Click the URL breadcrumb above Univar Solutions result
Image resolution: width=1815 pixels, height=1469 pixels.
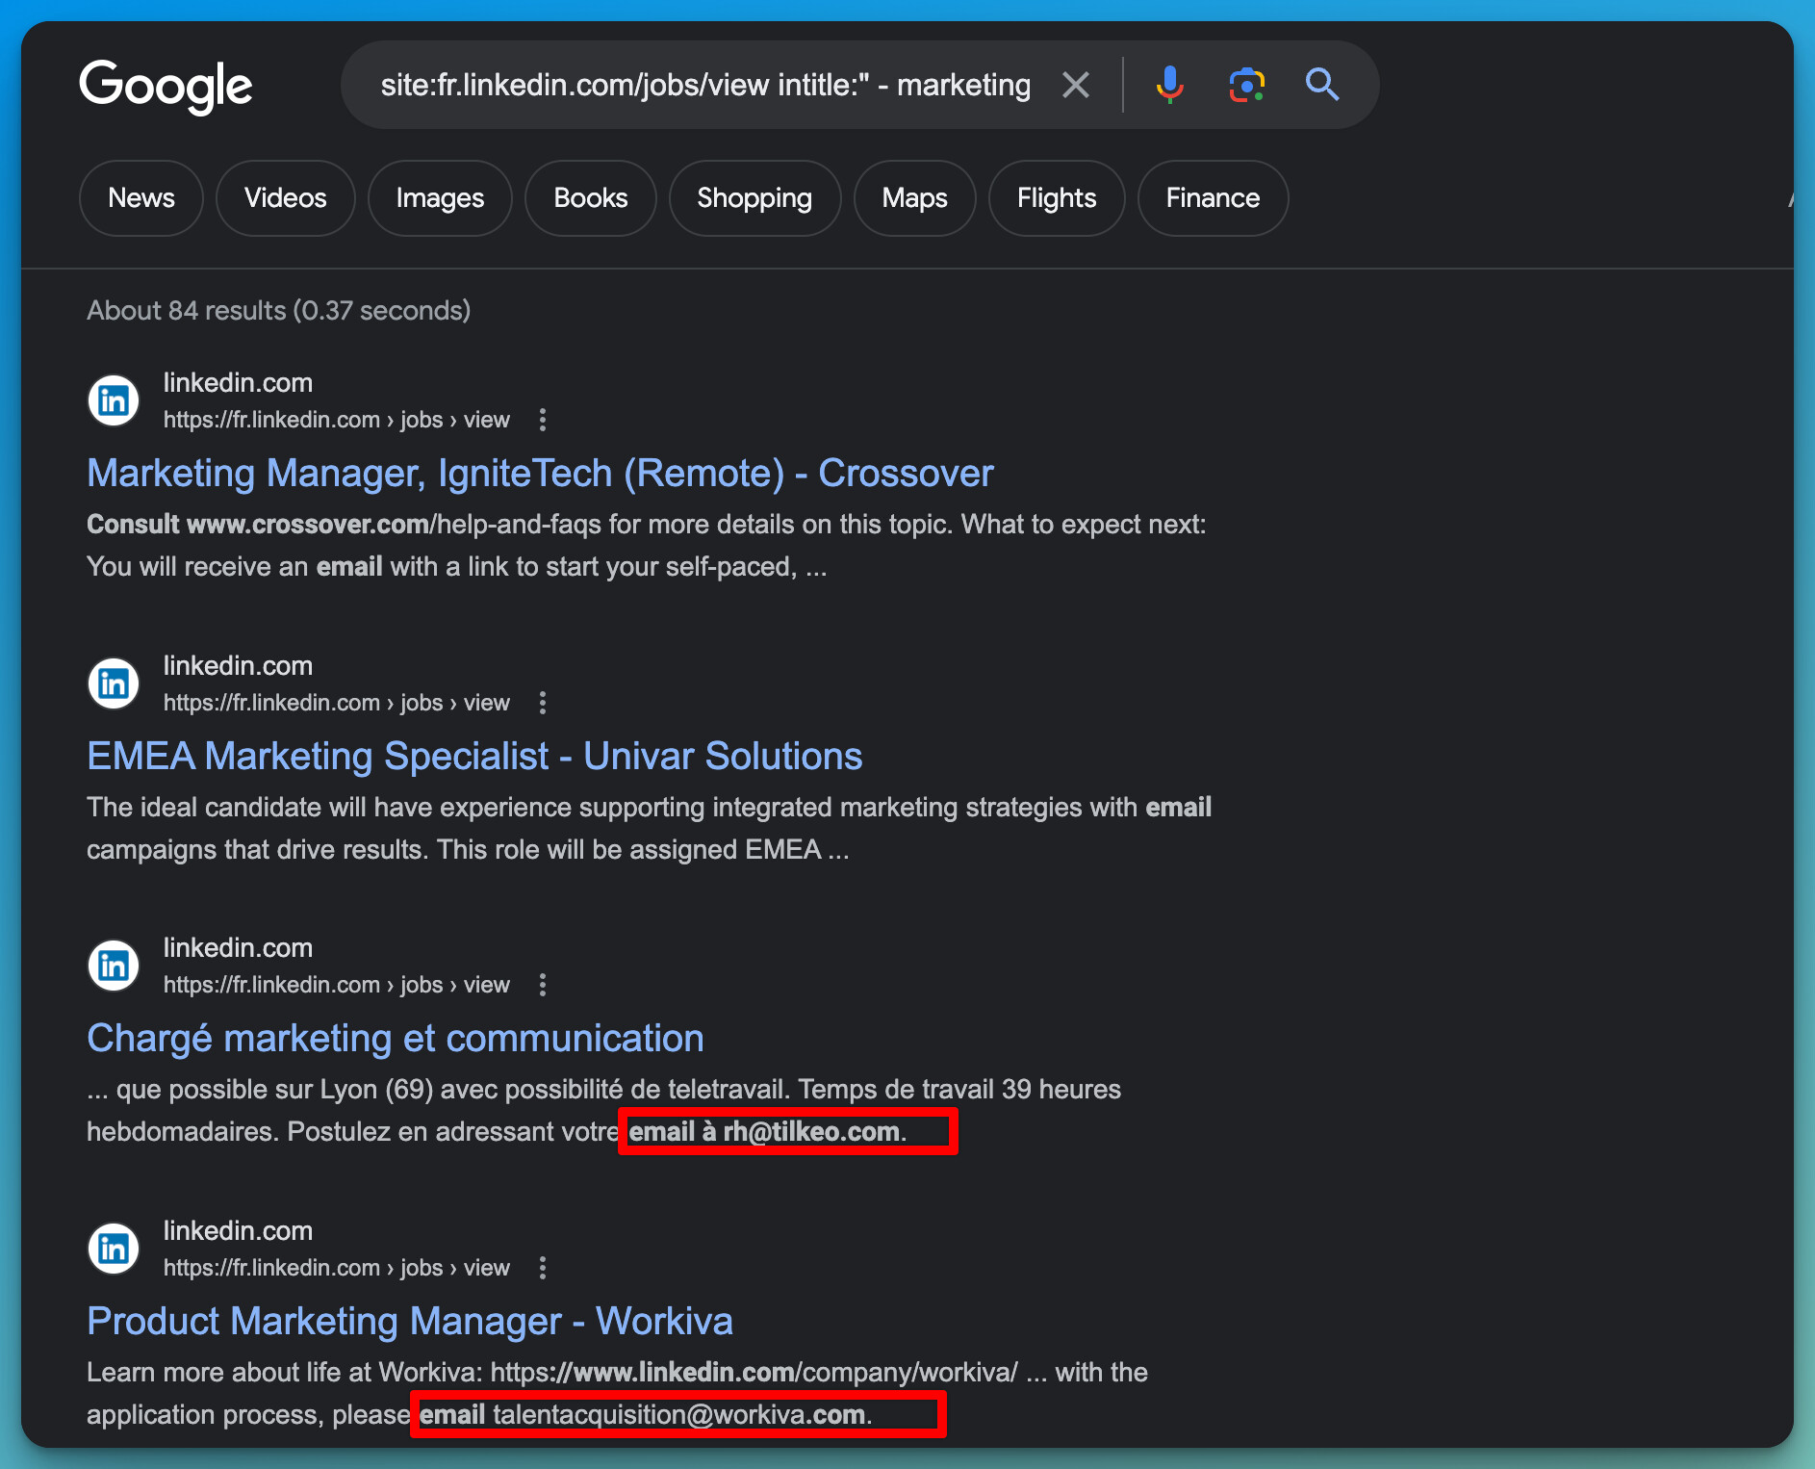(337, 703)
